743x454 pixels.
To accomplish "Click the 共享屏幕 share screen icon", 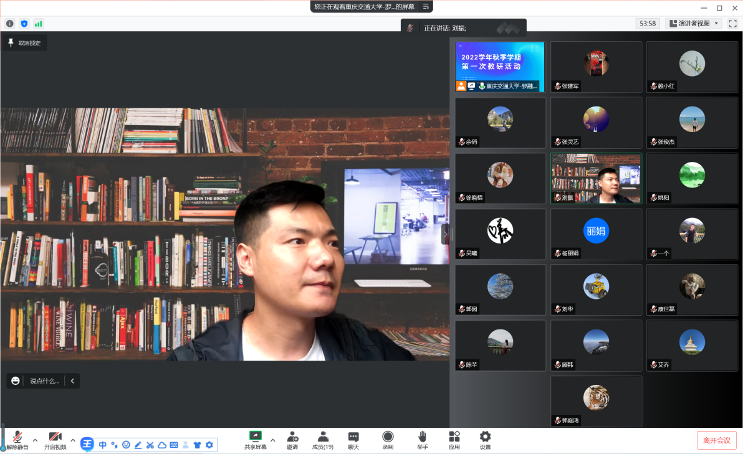I will click(x=255, y=437).
